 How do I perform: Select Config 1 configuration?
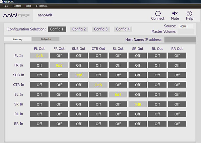coord(57,29)
